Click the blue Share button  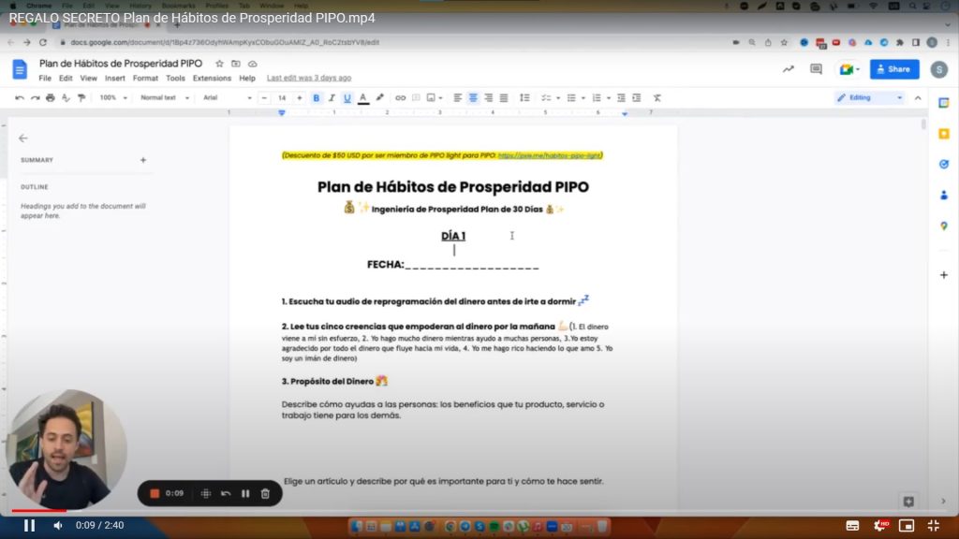(894, 69)
